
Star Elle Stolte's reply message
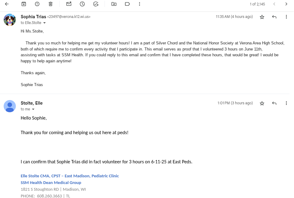[262, 103]
